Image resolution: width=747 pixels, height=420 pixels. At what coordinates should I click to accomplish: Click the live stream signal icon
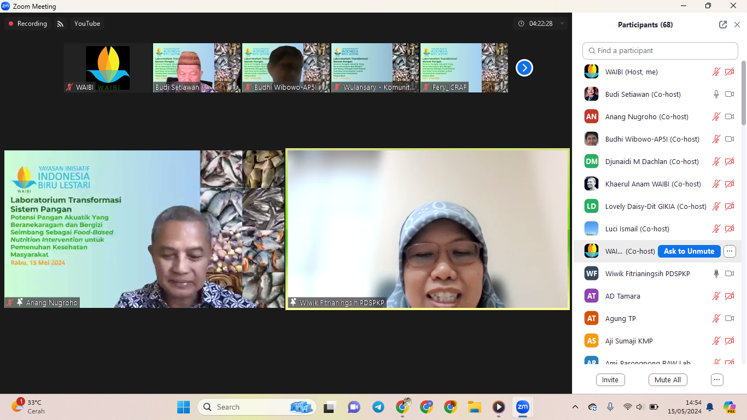pos(60,24)
